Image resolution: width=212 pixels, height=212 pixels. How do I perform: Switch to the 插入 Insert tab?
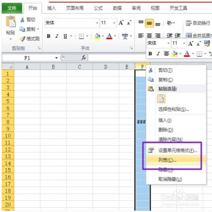pyautogui.click(x=51, y=8)
